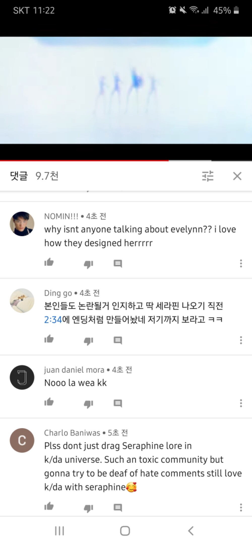Open overflow menu on Ding go comment
The height and width of the screenshot is (546, 252).
pos(241,340)
